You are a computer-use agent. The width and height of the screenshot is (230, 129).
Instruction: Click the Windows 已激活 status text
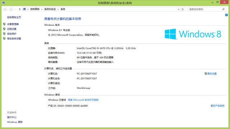coord(57,100)
